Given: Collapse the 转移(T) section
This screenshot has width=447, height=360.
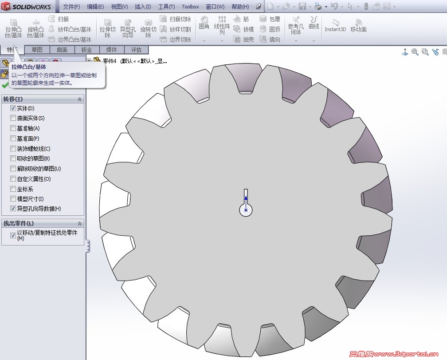Looking at the screenshot, I should pos(79,99).
